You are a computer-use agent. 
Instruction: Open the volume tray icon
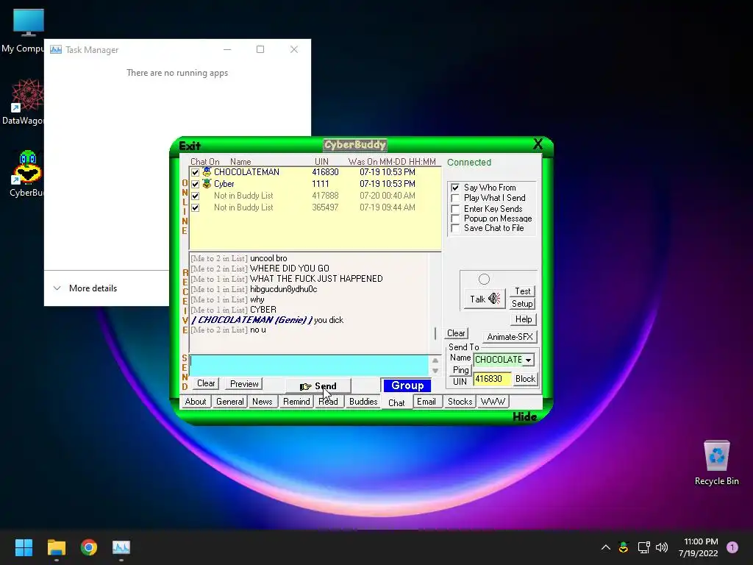[662, 547]
